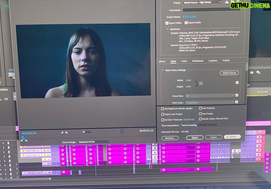Switch to the Audio tab
Viewport: 271px width, 189px height.
point(184,61)
